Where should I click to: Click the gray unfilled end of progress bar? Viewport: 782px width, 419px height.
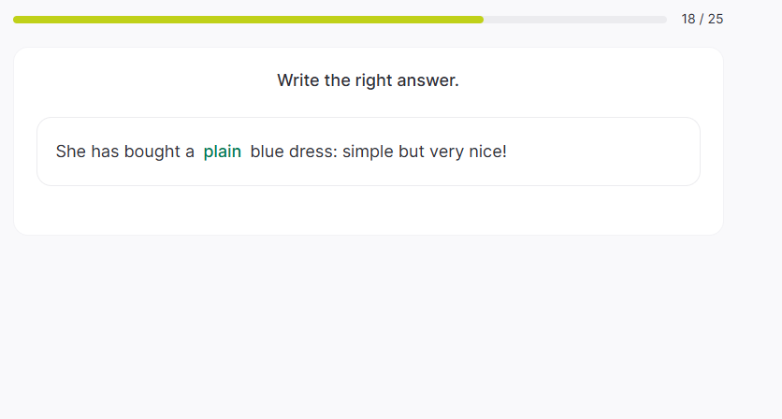point(575,19)
